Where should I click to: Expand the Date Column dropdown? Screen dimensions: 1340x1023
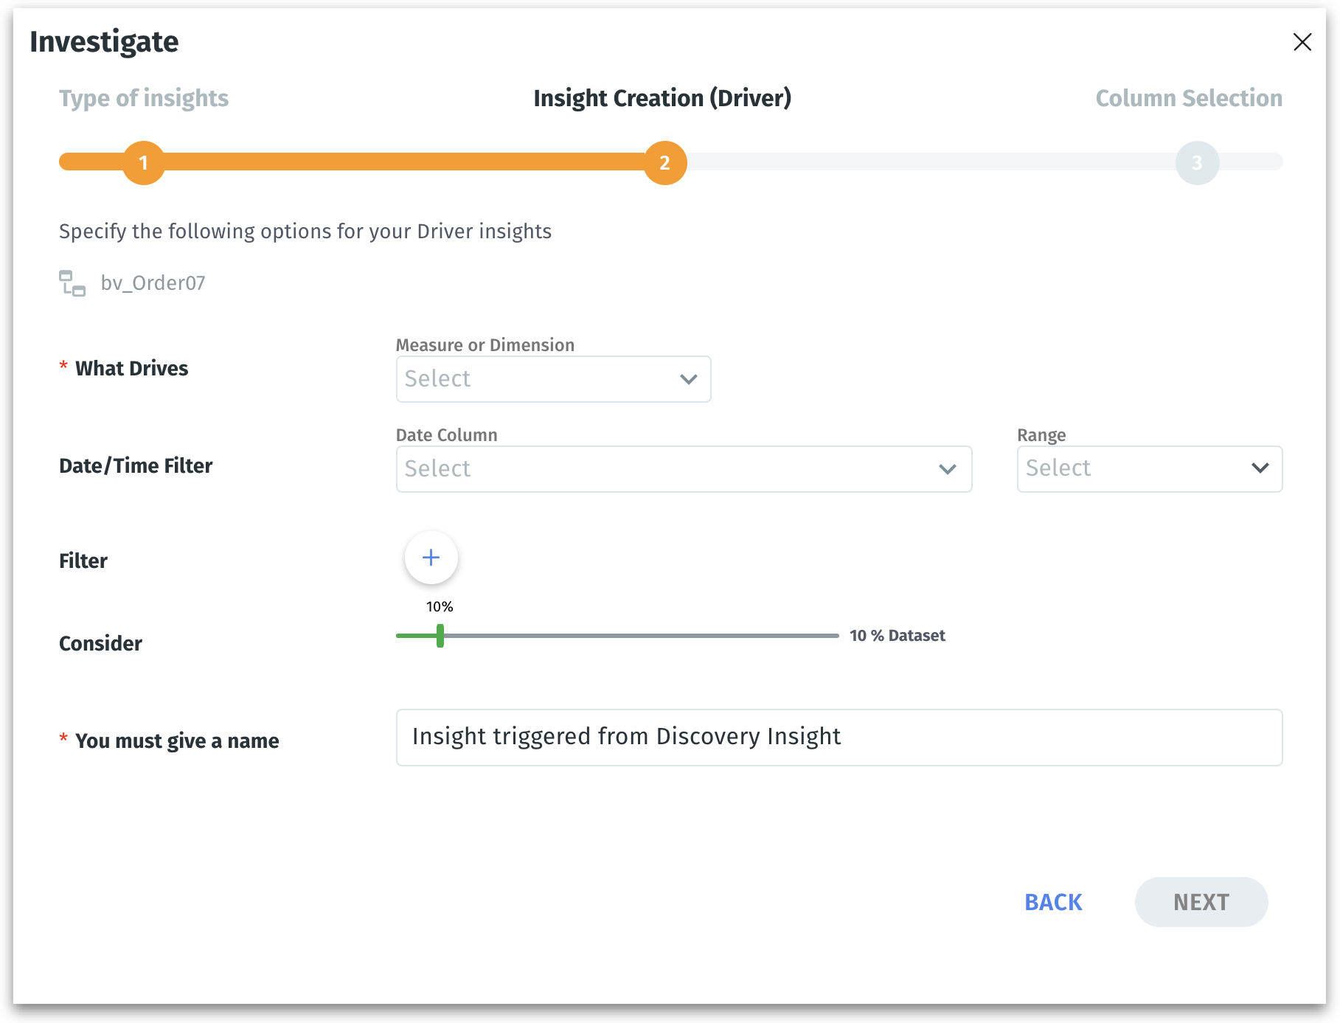point(684,469)
